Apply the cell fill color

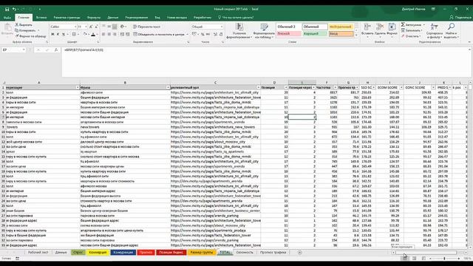coord(85,35)
